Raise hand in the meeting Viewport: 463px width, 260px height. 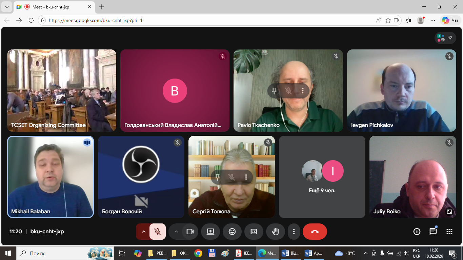[275, 232]
